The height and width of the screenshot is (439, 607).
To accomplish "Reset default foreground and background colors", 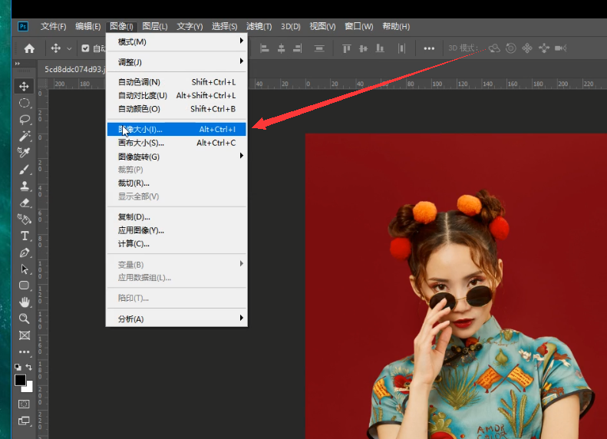I will 18,366.
